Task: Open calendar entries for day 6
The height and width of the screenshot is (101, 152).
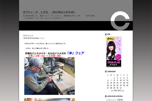Action: coord(108,80)
